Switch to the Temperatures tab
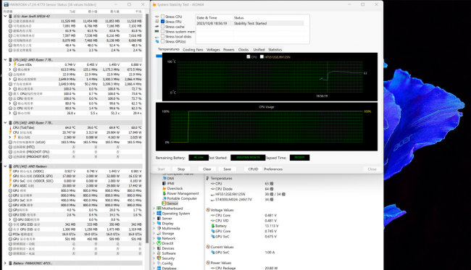 [x=169, y=49]
